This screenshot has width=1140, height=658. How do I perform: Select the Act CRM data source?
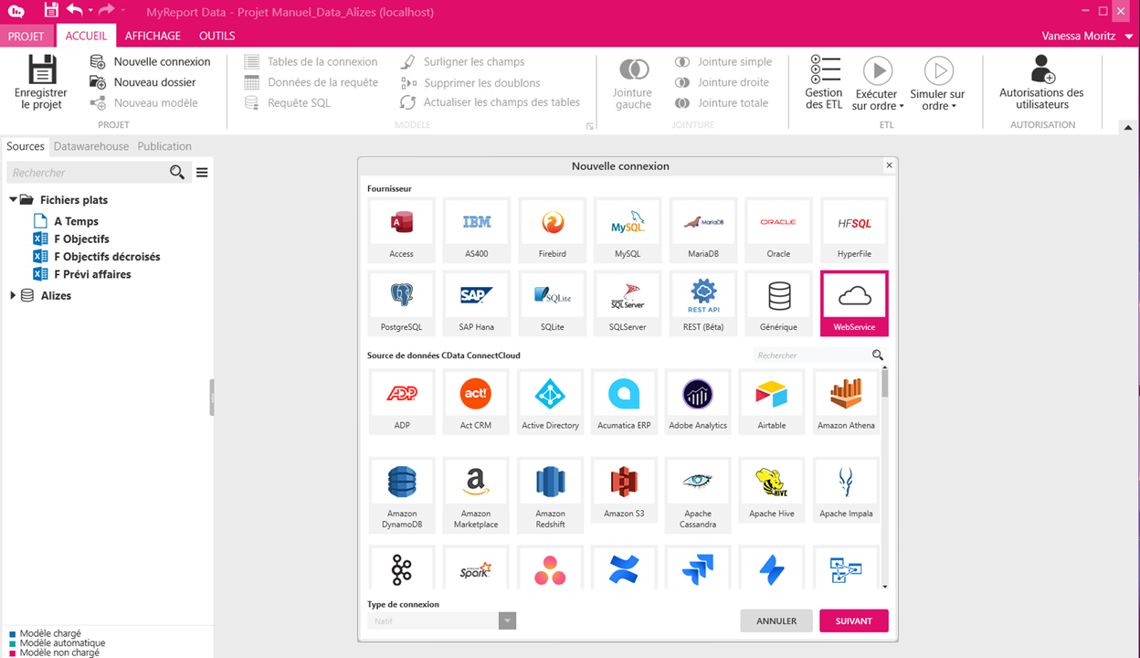[x=476, y=401]
